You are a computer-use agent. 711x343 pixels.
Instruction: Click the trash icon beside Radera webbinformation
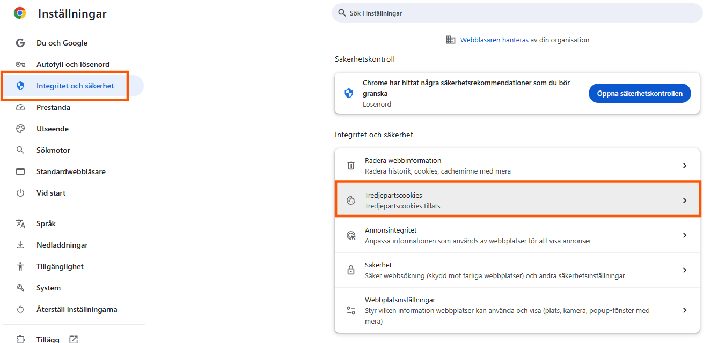point(351,166)
